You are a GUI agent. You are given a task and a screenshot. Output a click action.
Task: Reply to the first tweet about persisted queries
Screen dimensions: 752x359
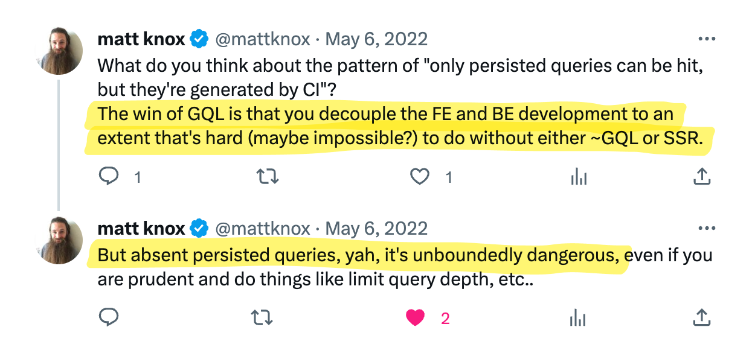(108, 177)
